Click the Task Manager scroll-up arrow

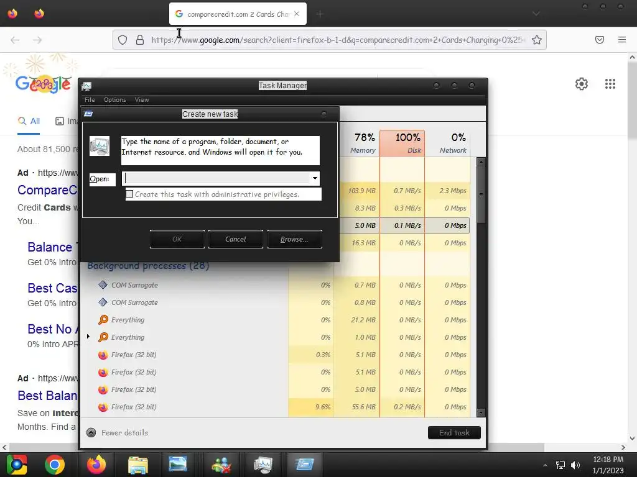[481, 161]
